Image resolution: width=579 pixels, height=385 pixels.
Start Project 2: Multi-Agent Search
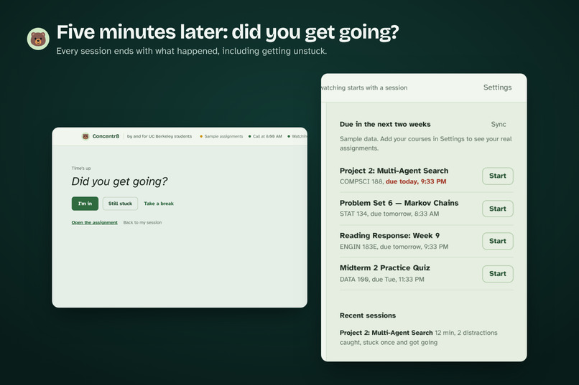tap(497, 176)
